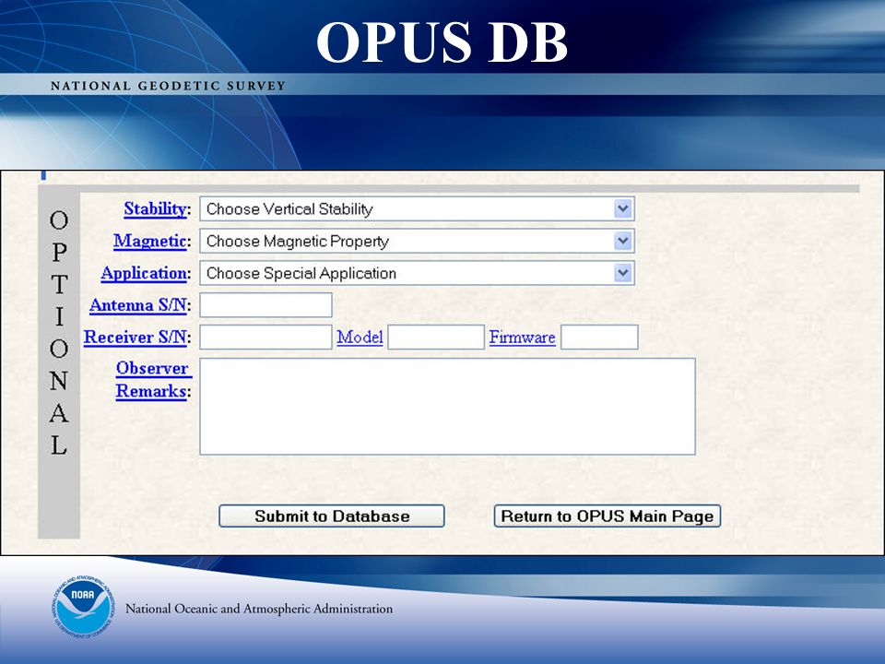Open the Receiver S/N link
This screenshot has height=664, width=885.
pos(135,338)
